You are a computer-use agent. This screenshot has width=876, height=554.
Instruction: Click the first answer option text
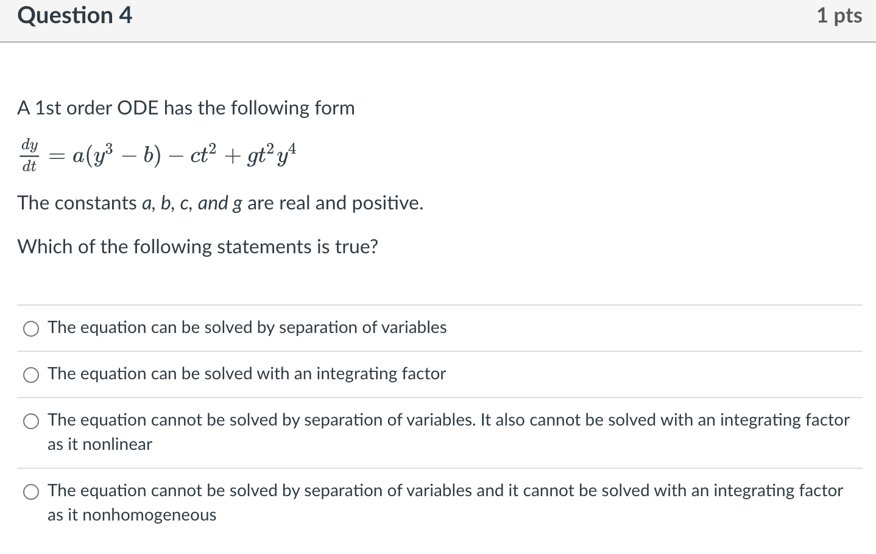tap(247, 328)
